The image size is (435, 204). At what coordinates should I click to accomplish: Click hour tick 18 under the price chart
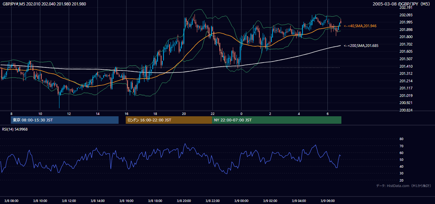[155, 114]
